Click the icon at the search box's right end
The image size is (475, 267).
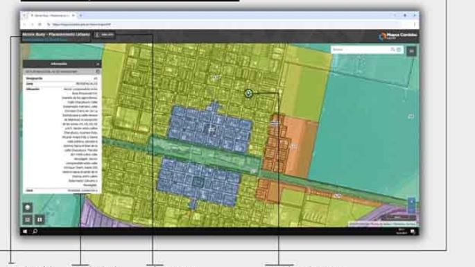pyautogui.click(x=399, y=50)
